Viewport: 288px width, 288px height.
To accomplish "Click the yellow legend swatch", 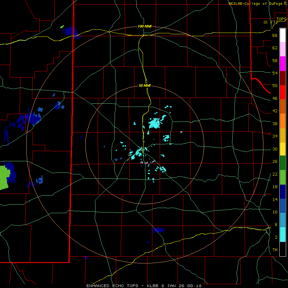I will [283, 149].
